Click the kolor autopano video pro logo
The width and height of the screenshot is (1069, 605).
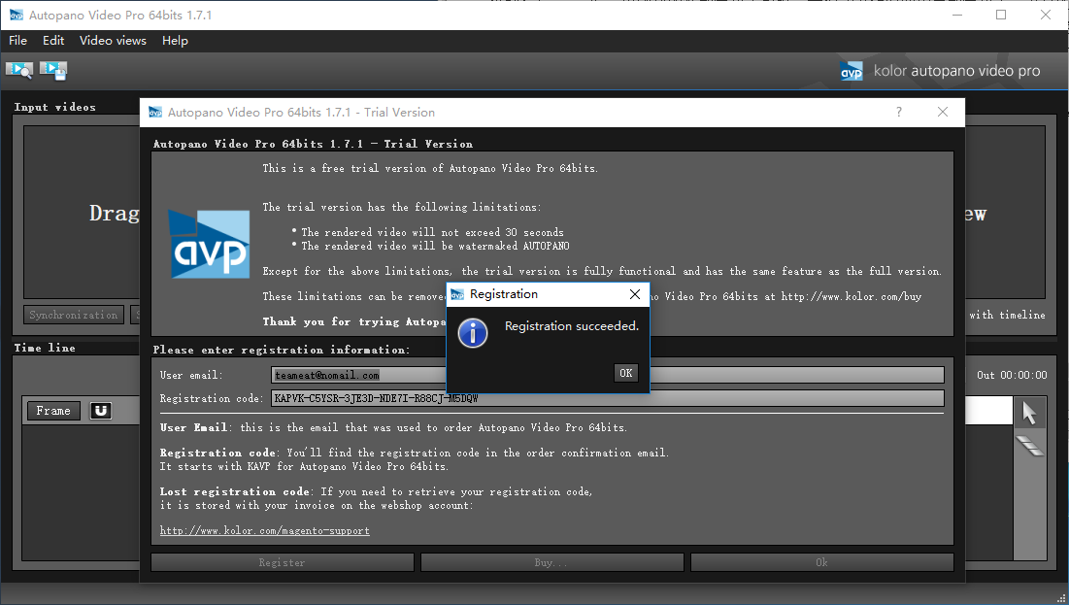(x=940, y=71)
